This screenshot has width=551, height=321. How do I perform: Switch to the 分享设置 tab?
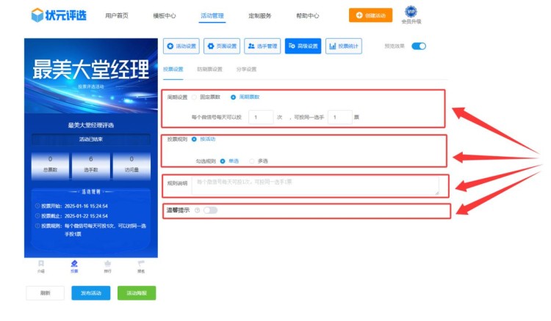tap(246, 70)
